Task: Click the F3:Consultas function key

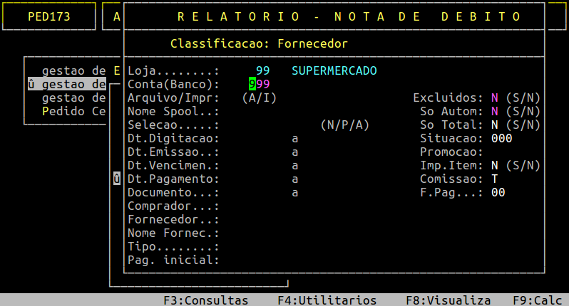Action: [205, 300]
